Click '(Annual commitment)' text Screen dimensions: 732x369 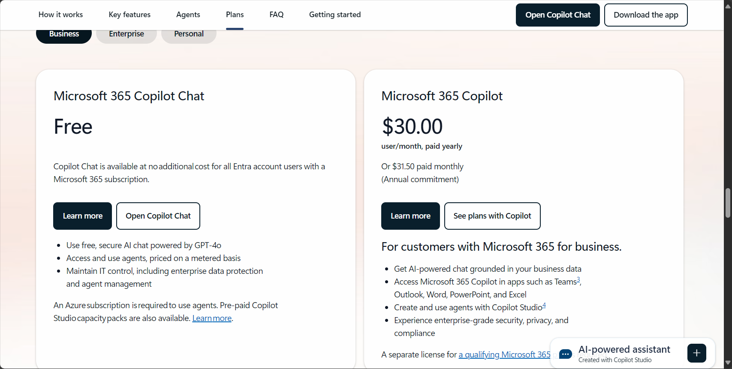[x=420, y=179]
